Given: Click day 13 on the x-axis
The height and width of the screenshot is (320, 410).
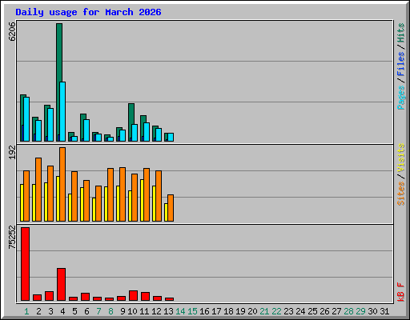Looking at the screenshot, I should 168,311.
